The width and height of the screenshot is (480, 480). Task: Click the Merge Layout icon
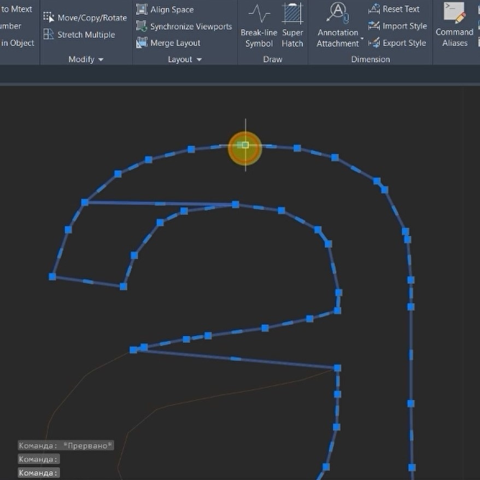pyautogui.click(x=142, y=43)
